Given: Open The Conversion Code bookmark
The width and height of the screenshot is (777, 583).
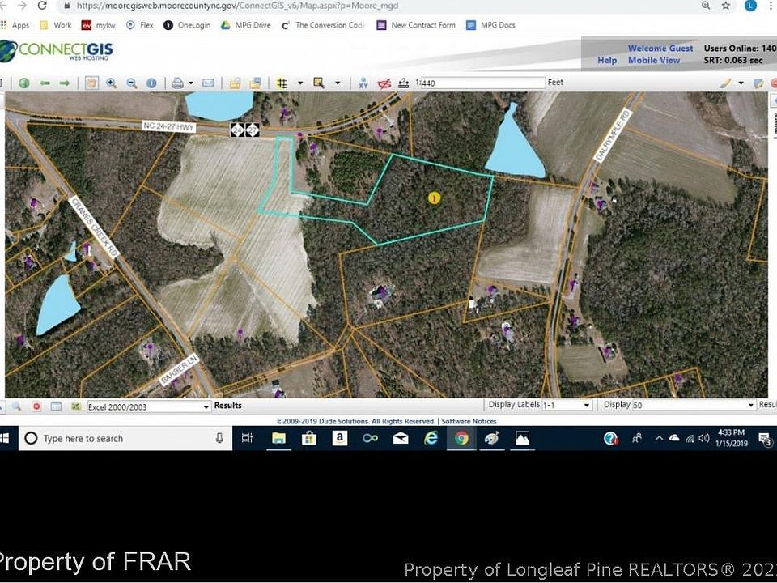Looking at the screenshot, I should (323, 25).
